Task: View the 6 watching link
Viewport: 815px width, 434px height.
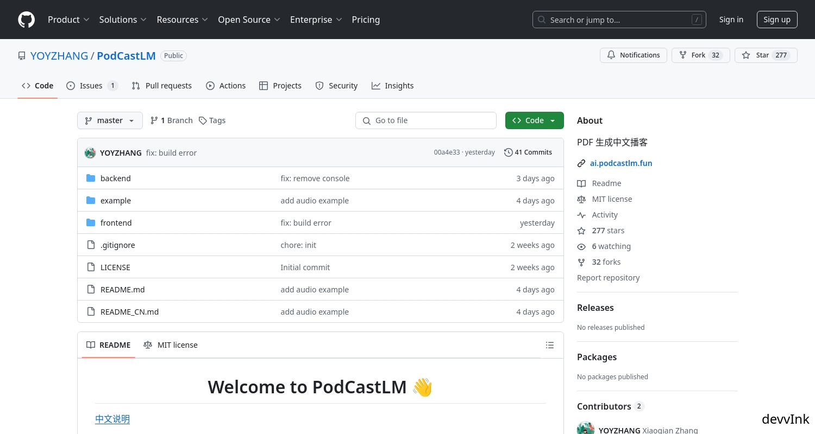Action: coord(604,246)
